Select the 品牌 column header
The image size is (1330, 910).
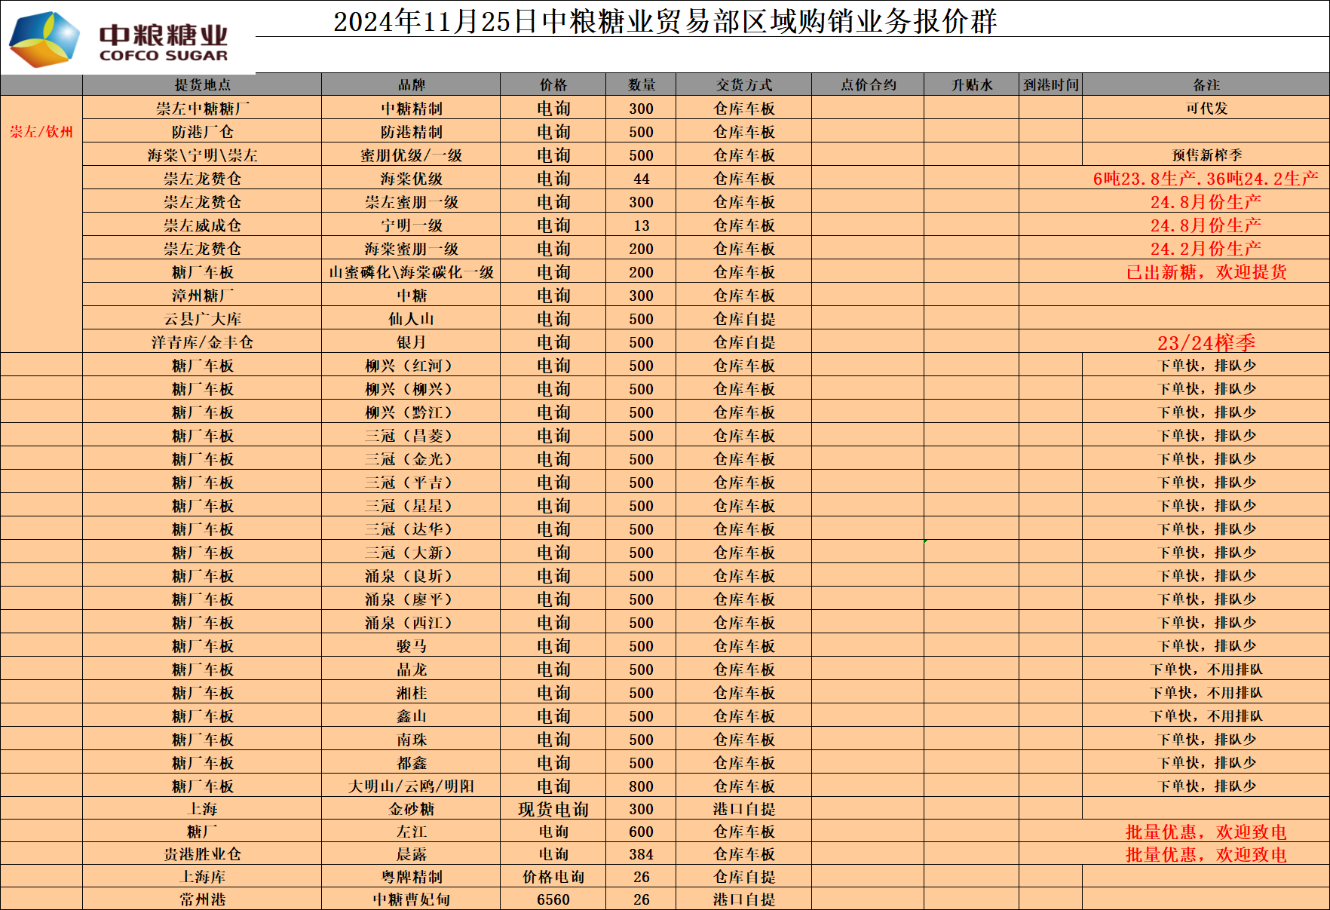coord(411,85)
